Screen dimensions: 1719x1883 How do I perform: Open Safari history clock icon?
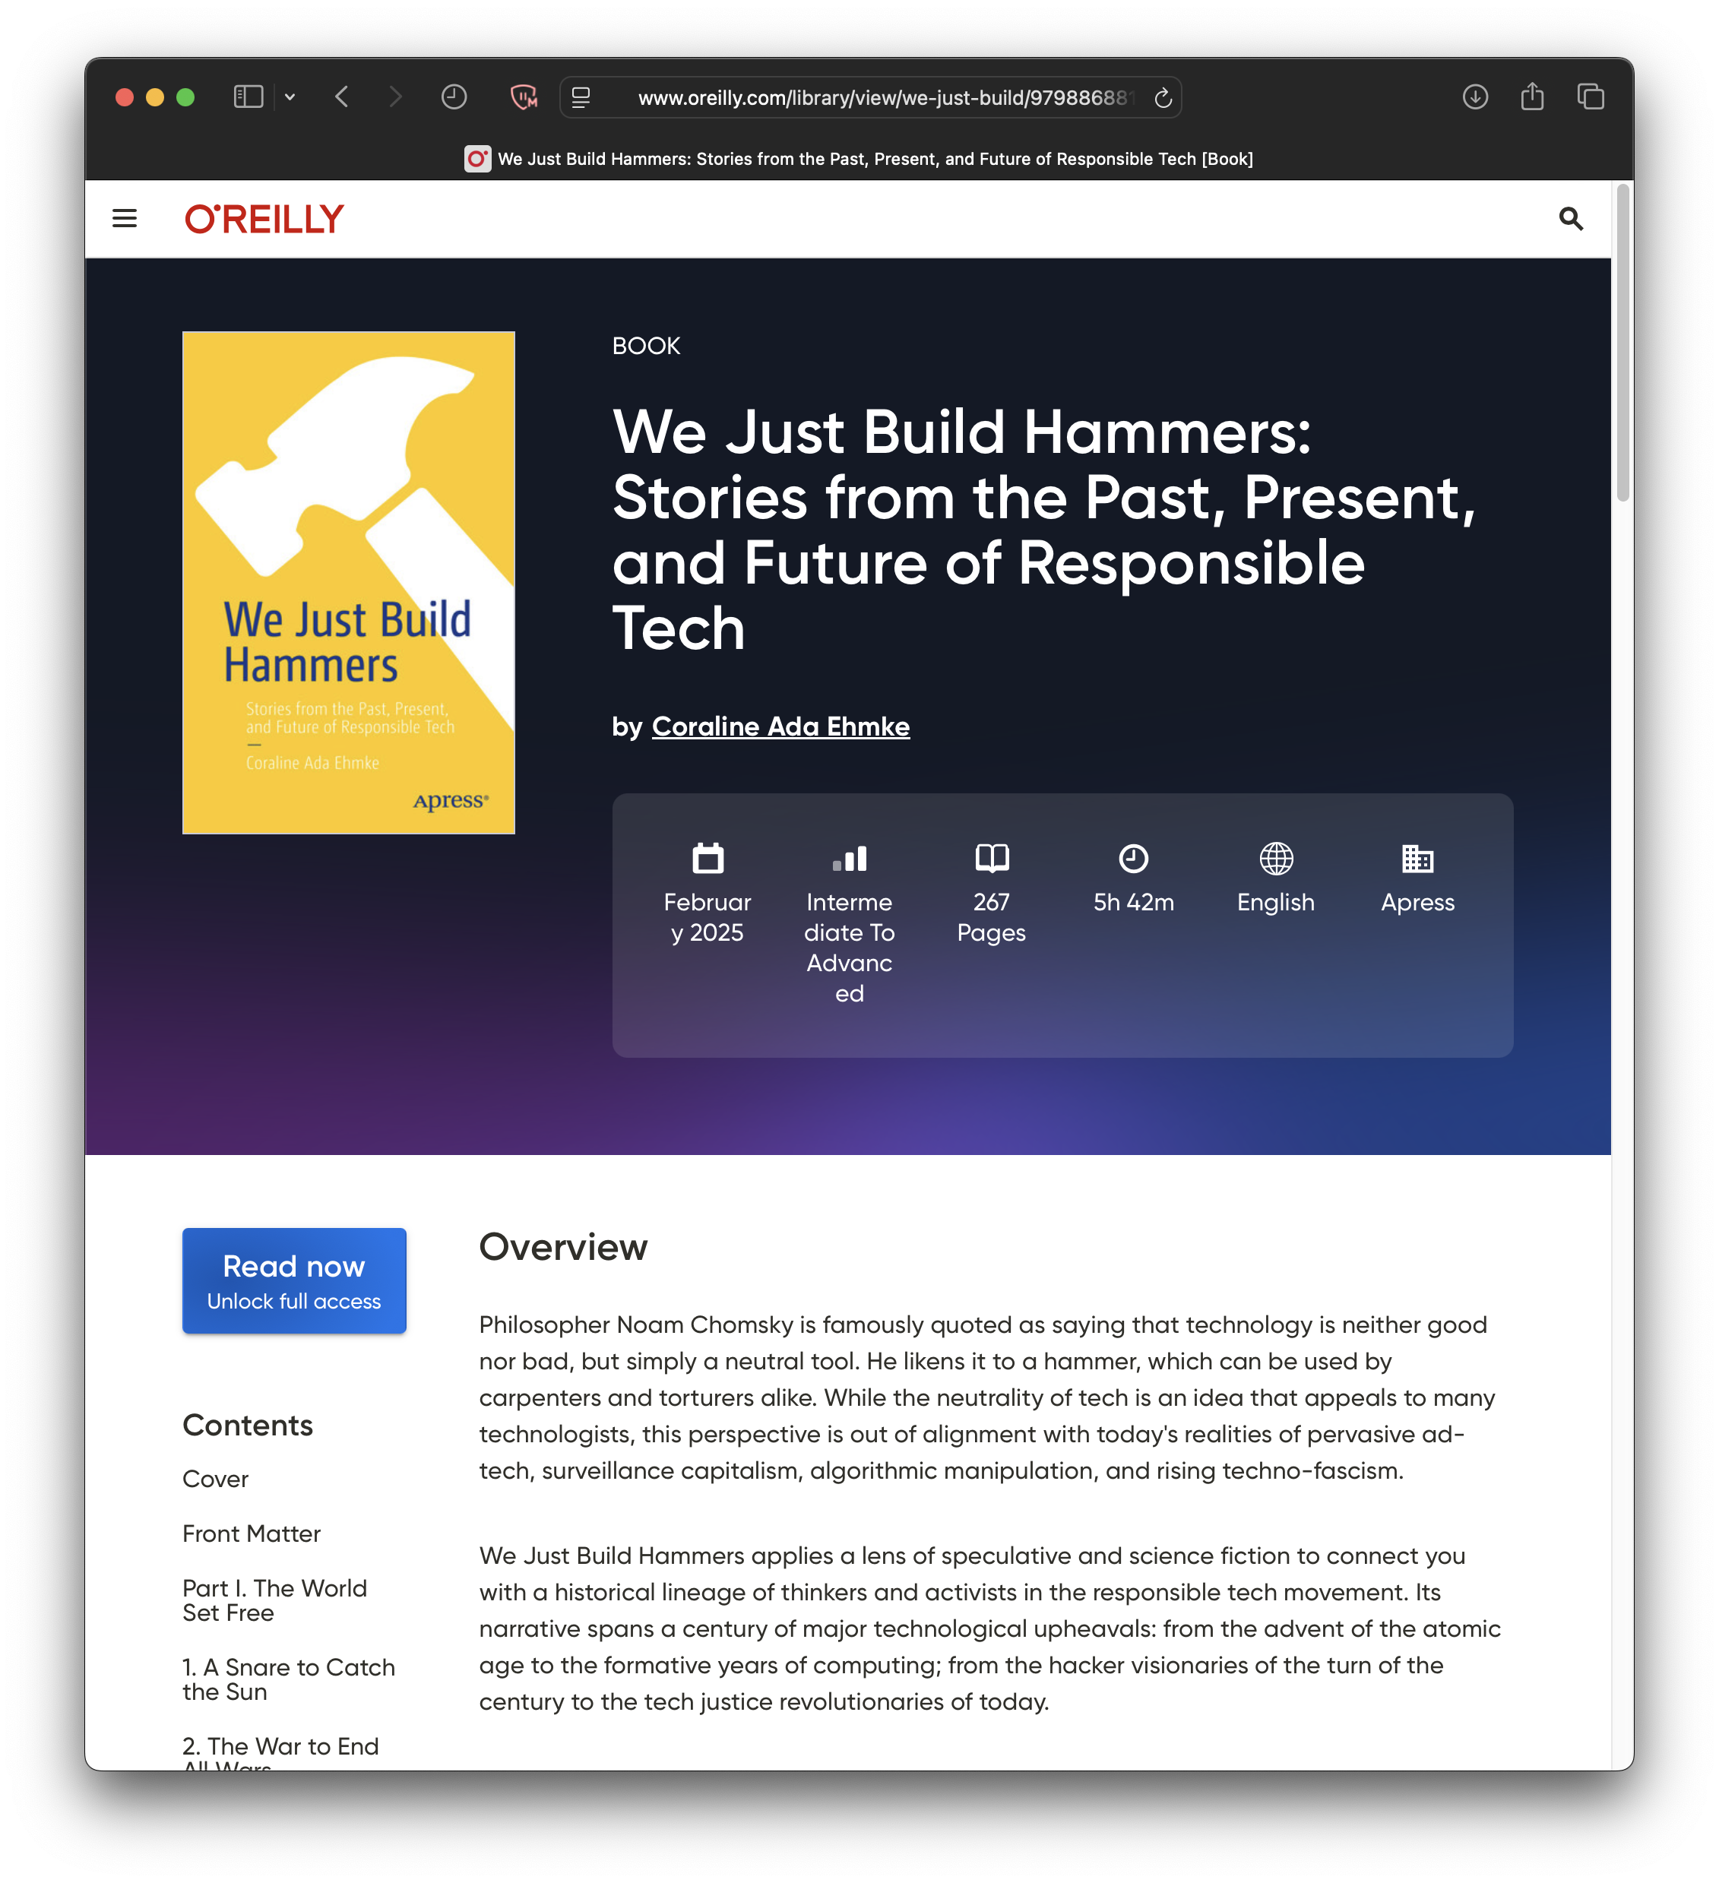tap(454, 97)
